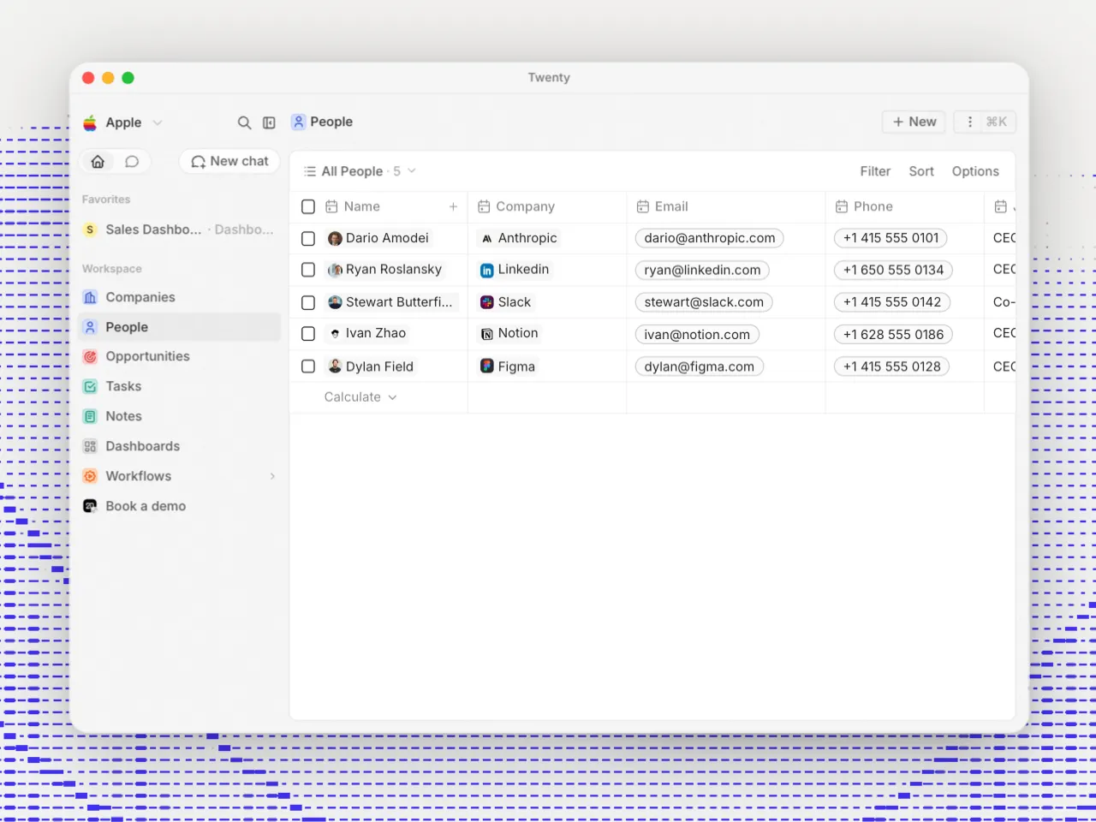This screenshot has width=1096, height=822.
Task: Open Book a demo link
Action: (180, 506)
